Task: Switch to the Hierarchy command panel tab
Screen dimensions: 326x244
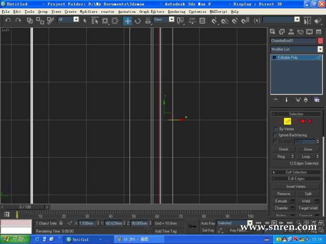Action: [291, 32]
